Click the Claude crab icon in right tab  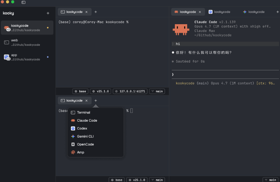(x=176, y=12)
